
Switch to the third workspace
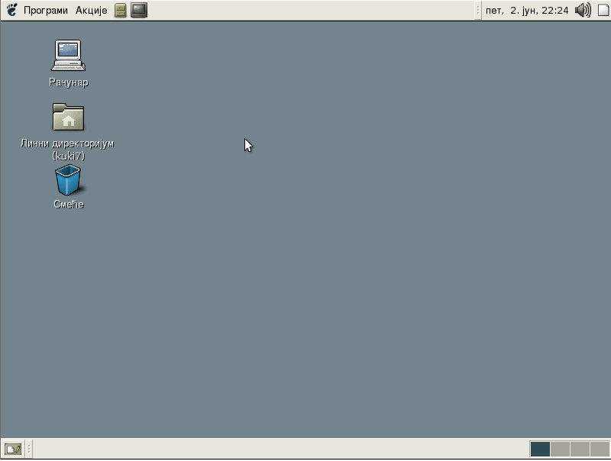(x=580, y=449)
